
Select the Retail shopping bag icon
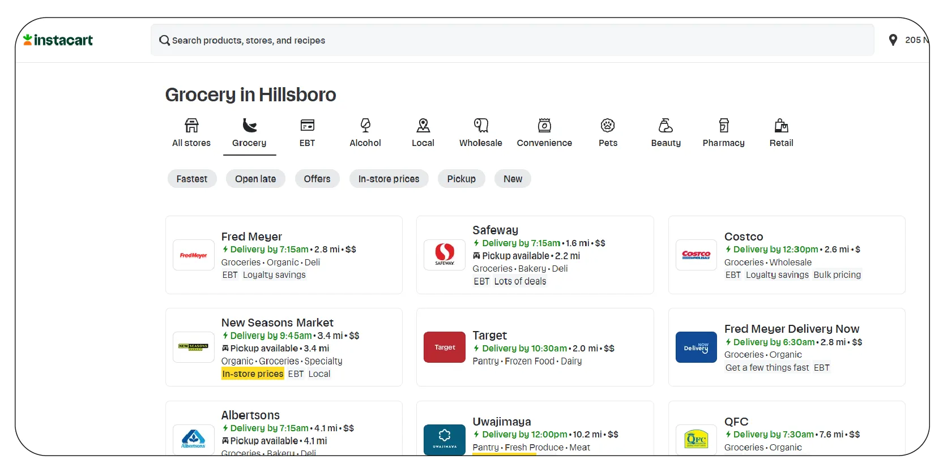[x=781, y=125]
